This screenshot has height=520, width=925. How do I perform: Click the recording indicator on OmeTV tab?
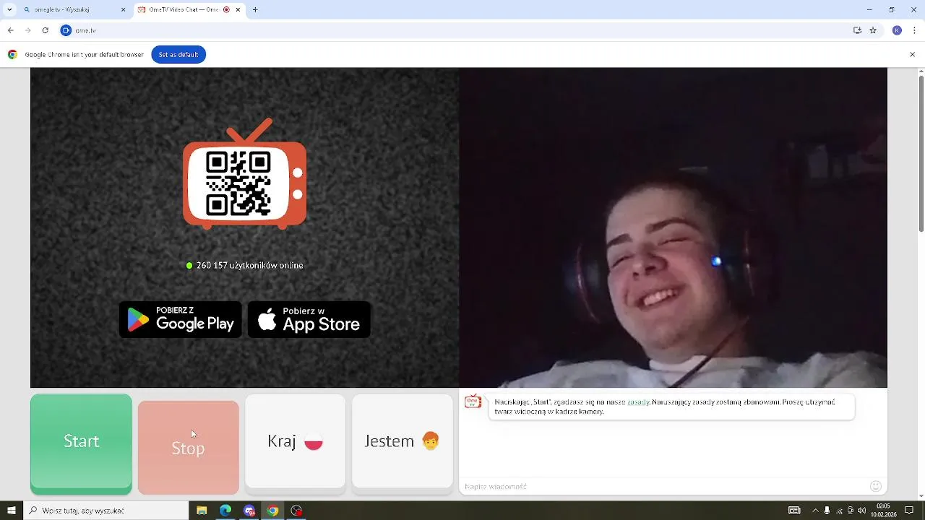click(x=226, y=10)
